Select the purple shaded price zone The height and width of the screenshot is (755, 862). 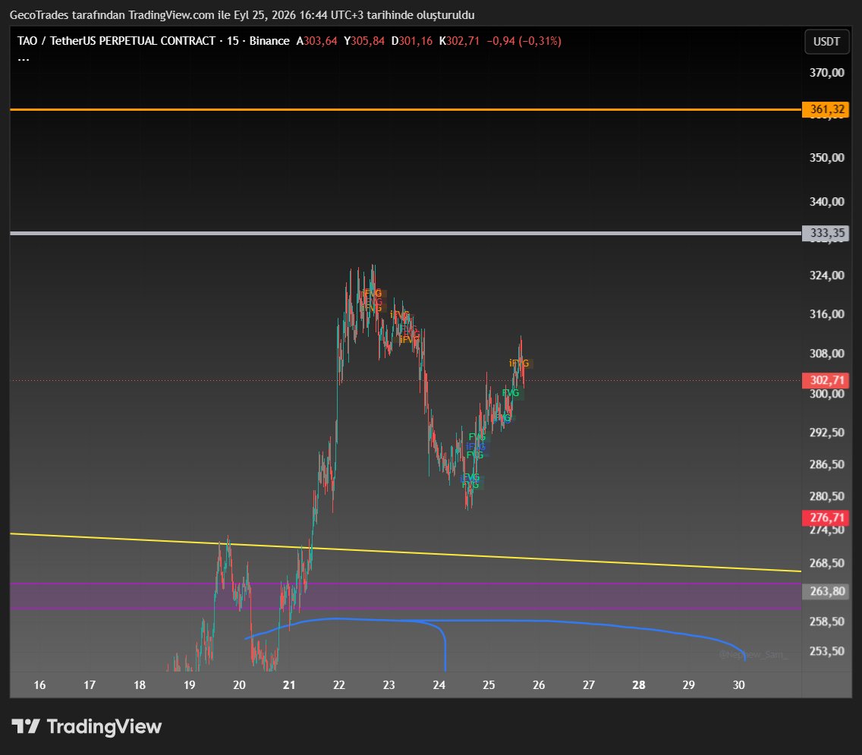(405, 596)
